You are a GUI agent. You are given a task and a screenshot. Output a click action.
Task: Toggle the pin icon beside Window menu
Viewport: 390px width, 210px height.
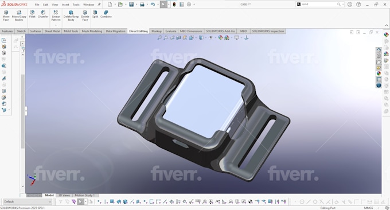(99, 4)
